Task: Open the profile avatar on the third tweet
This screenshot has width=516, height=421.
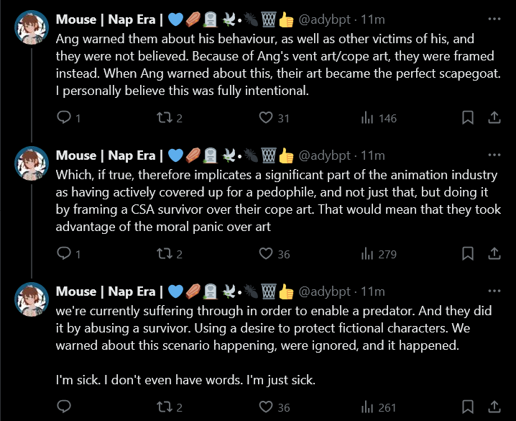Action: (x=32, y=299)
